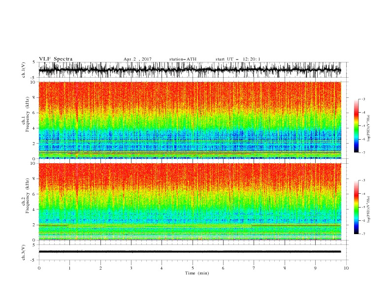The height and width of the screenshot is (301, 390).
Task: Click the "VLF Spectra" title text
Action: (x=56, y=59)
